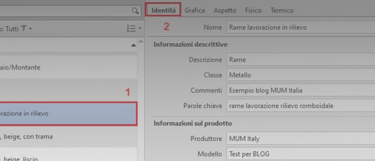Open the Aspetto tab
This screenshot has height=161, width=375.
click(225, 10)
